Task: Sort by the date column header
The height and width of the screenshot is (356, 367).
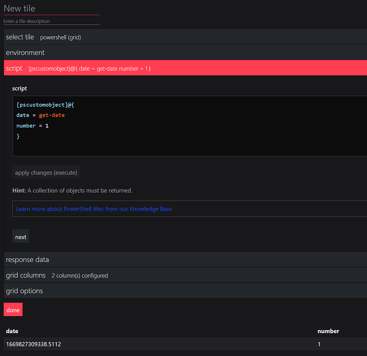Action: [12, 331]
